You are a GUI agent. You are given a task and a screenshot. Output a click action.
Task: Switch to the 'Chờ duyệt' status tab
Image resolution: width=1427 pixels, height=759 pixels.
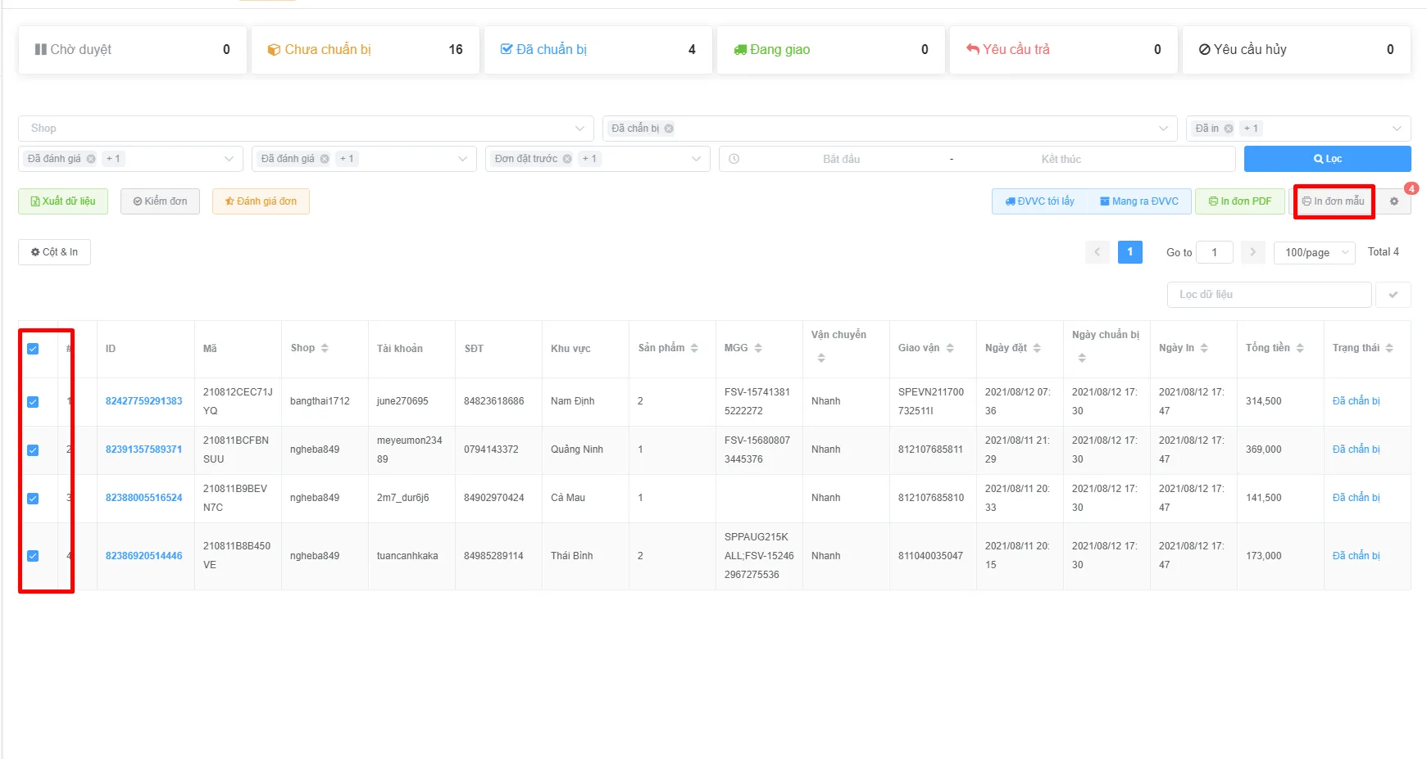(132, 50)
